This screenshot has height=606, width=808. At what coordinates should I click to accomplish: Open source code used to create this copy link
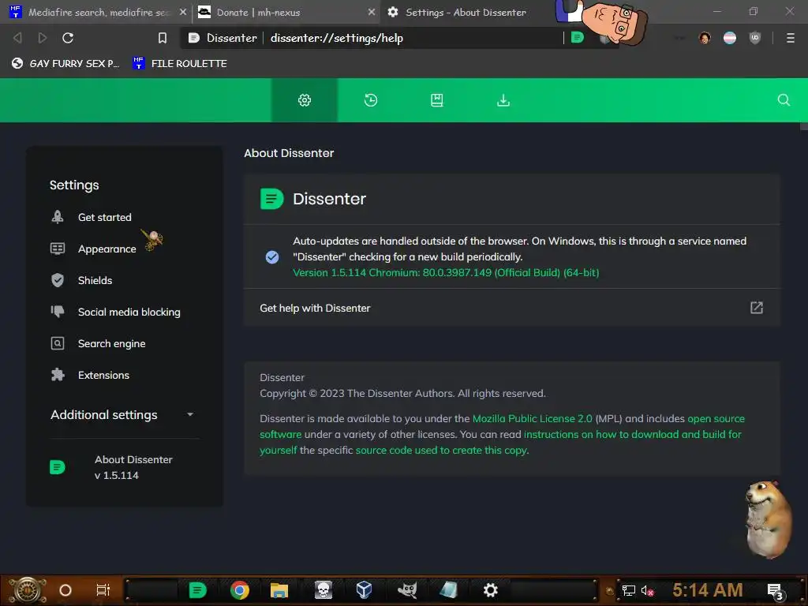click(x=442, y=450)
